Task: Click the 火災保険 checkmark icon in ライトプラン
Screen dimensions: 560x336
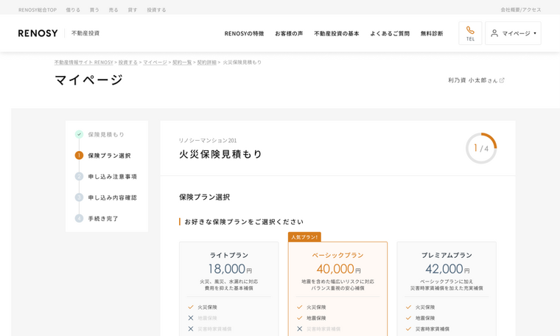Action: tap(191, 307)
